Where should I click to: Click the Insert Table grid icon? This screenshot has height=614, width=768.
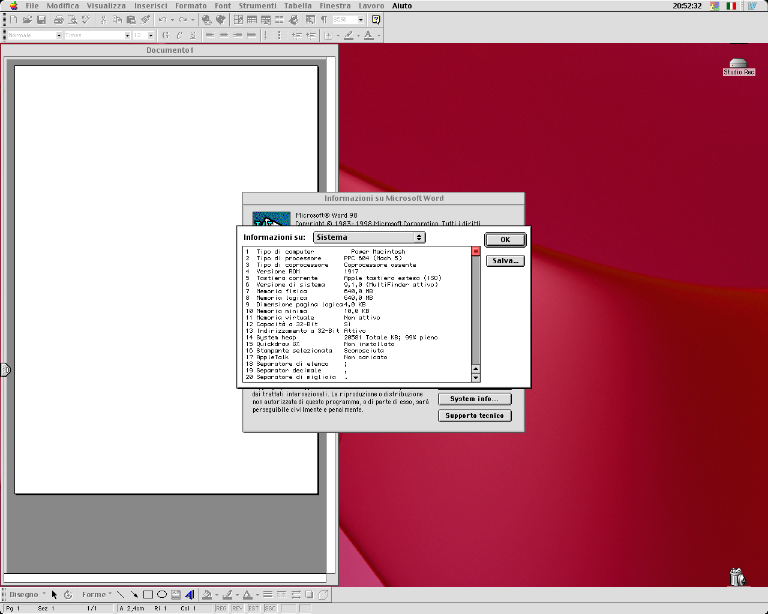(x=253, y=20)
